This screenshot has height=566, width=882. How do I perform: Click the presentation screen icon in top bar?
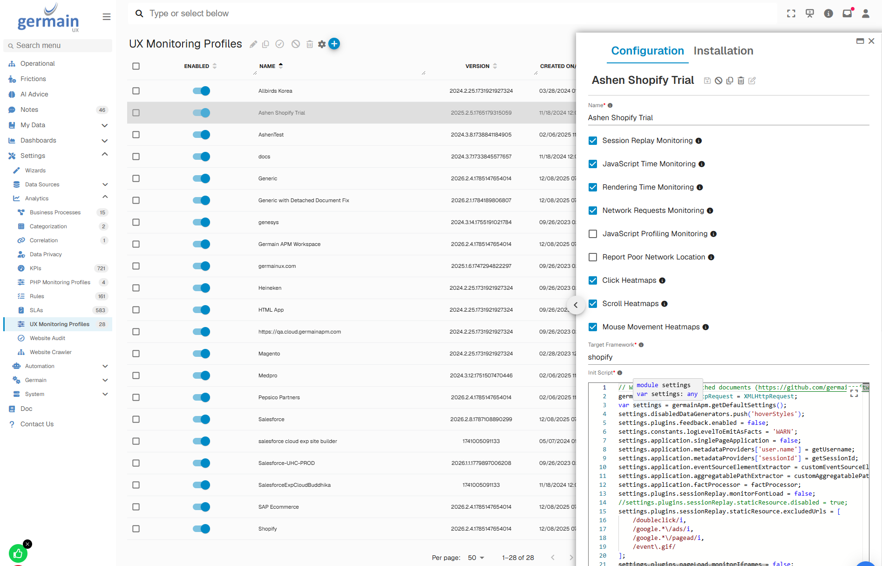point(810,14)
